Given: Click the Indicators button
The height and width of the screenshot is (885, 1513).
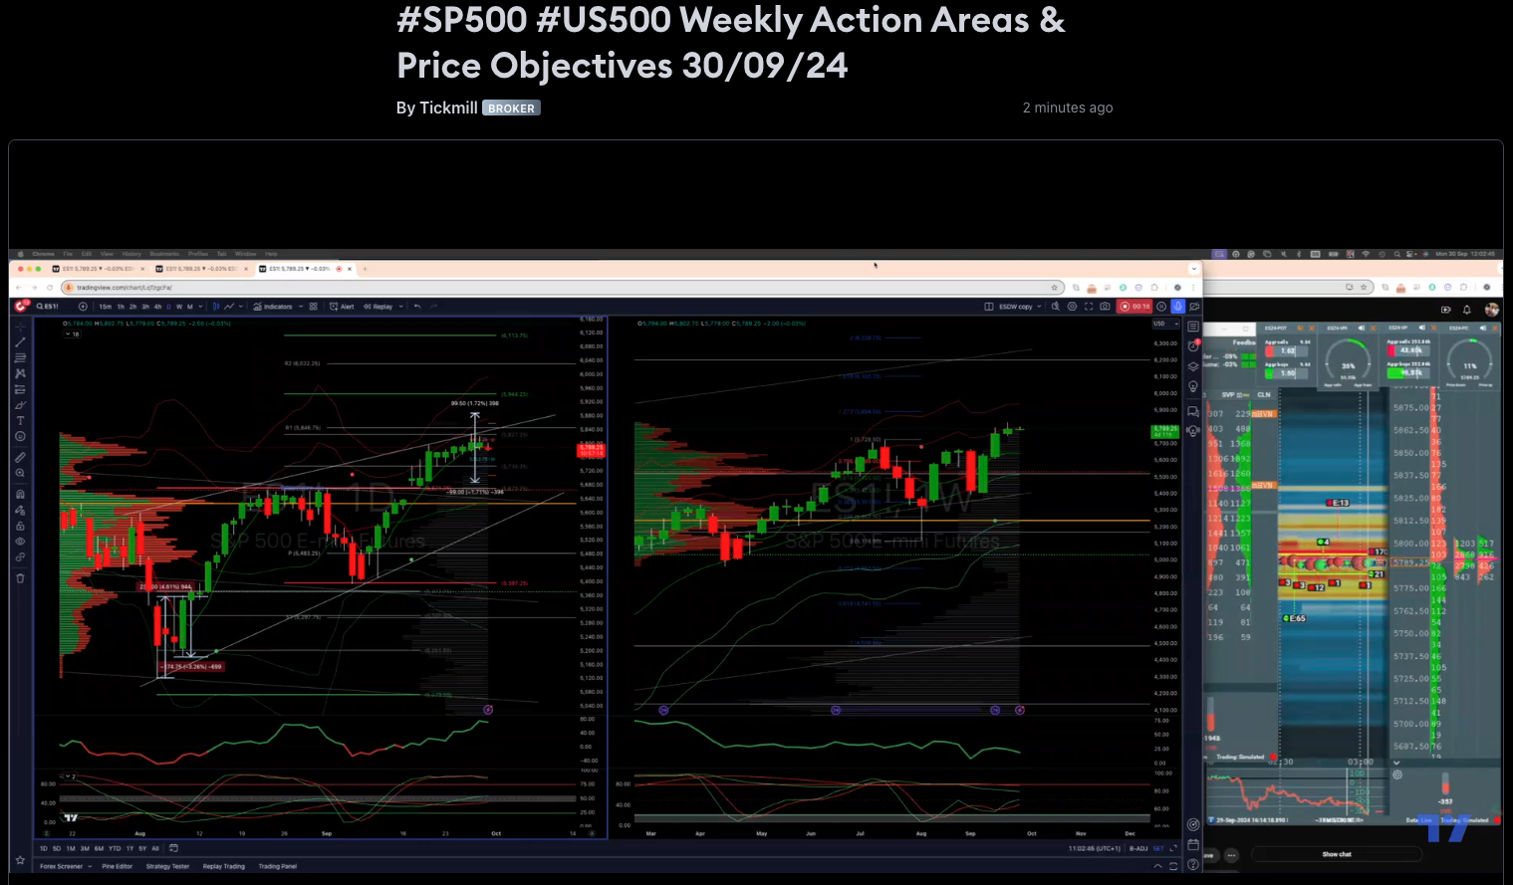Looking at the screenshot, I should pyautogui.click(x=273, y=307).
